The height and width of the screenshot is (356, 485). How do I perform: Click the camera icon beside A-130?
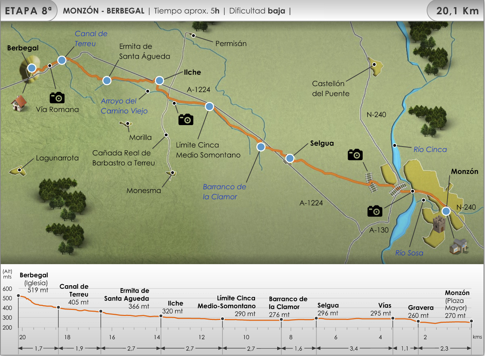(374, 211)
